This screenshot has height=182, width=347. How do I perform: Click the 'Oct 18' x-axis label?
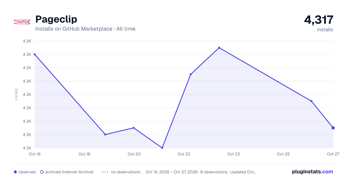pyautogui.click(x=84, y=154)
